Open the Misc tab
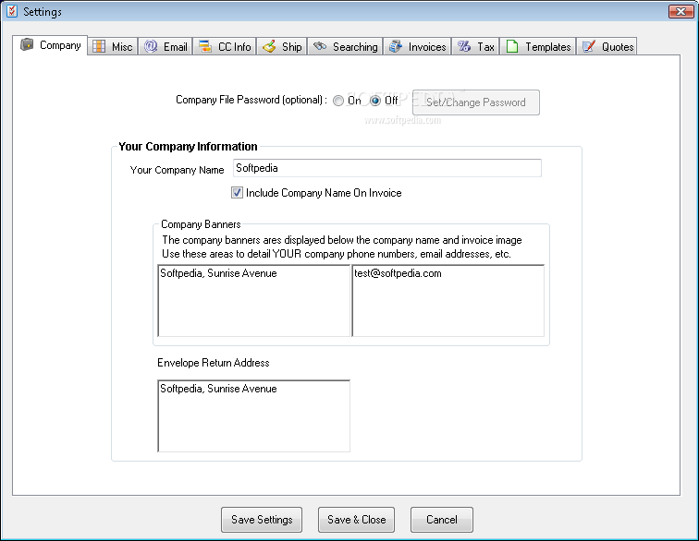This screenshot has width=699, height=541. 113,46
